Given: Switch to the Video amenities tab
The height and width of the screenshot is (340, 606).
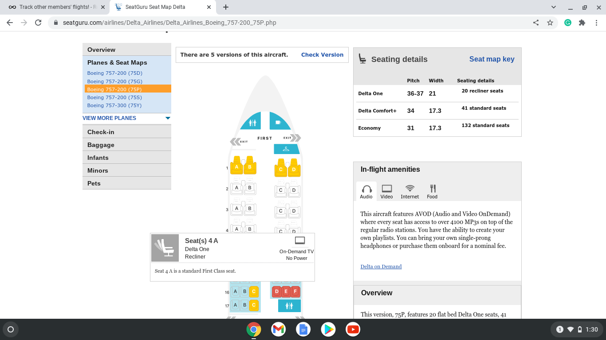Looking at the screenshot, I should (386, 192).
